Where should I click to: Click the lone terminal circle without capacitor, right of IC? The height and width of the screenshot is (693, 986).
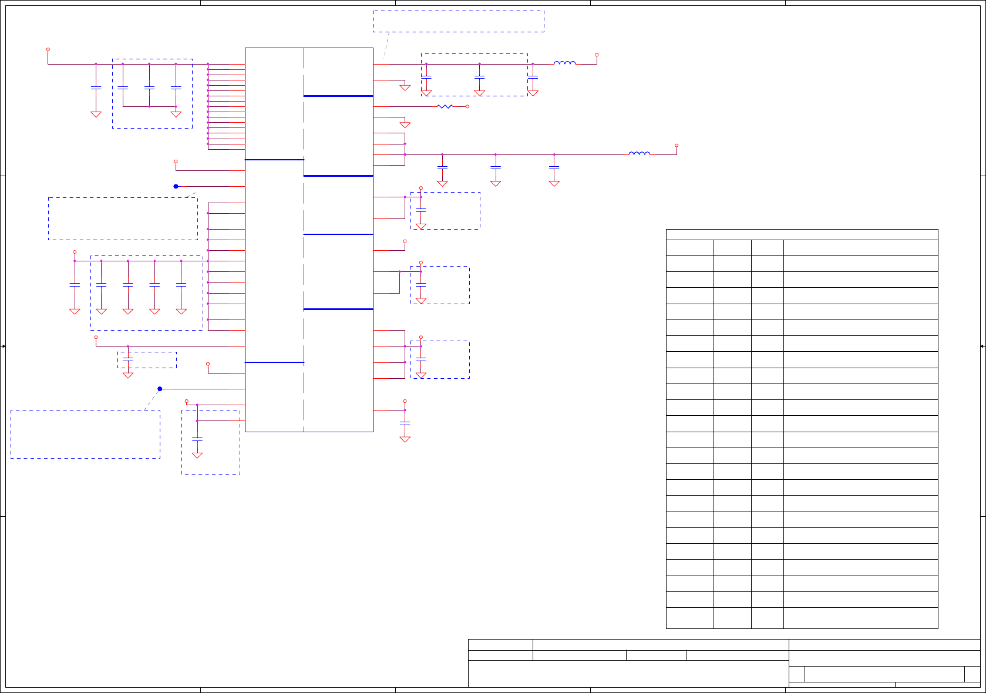pyautogui.click(x=405, y=241)
